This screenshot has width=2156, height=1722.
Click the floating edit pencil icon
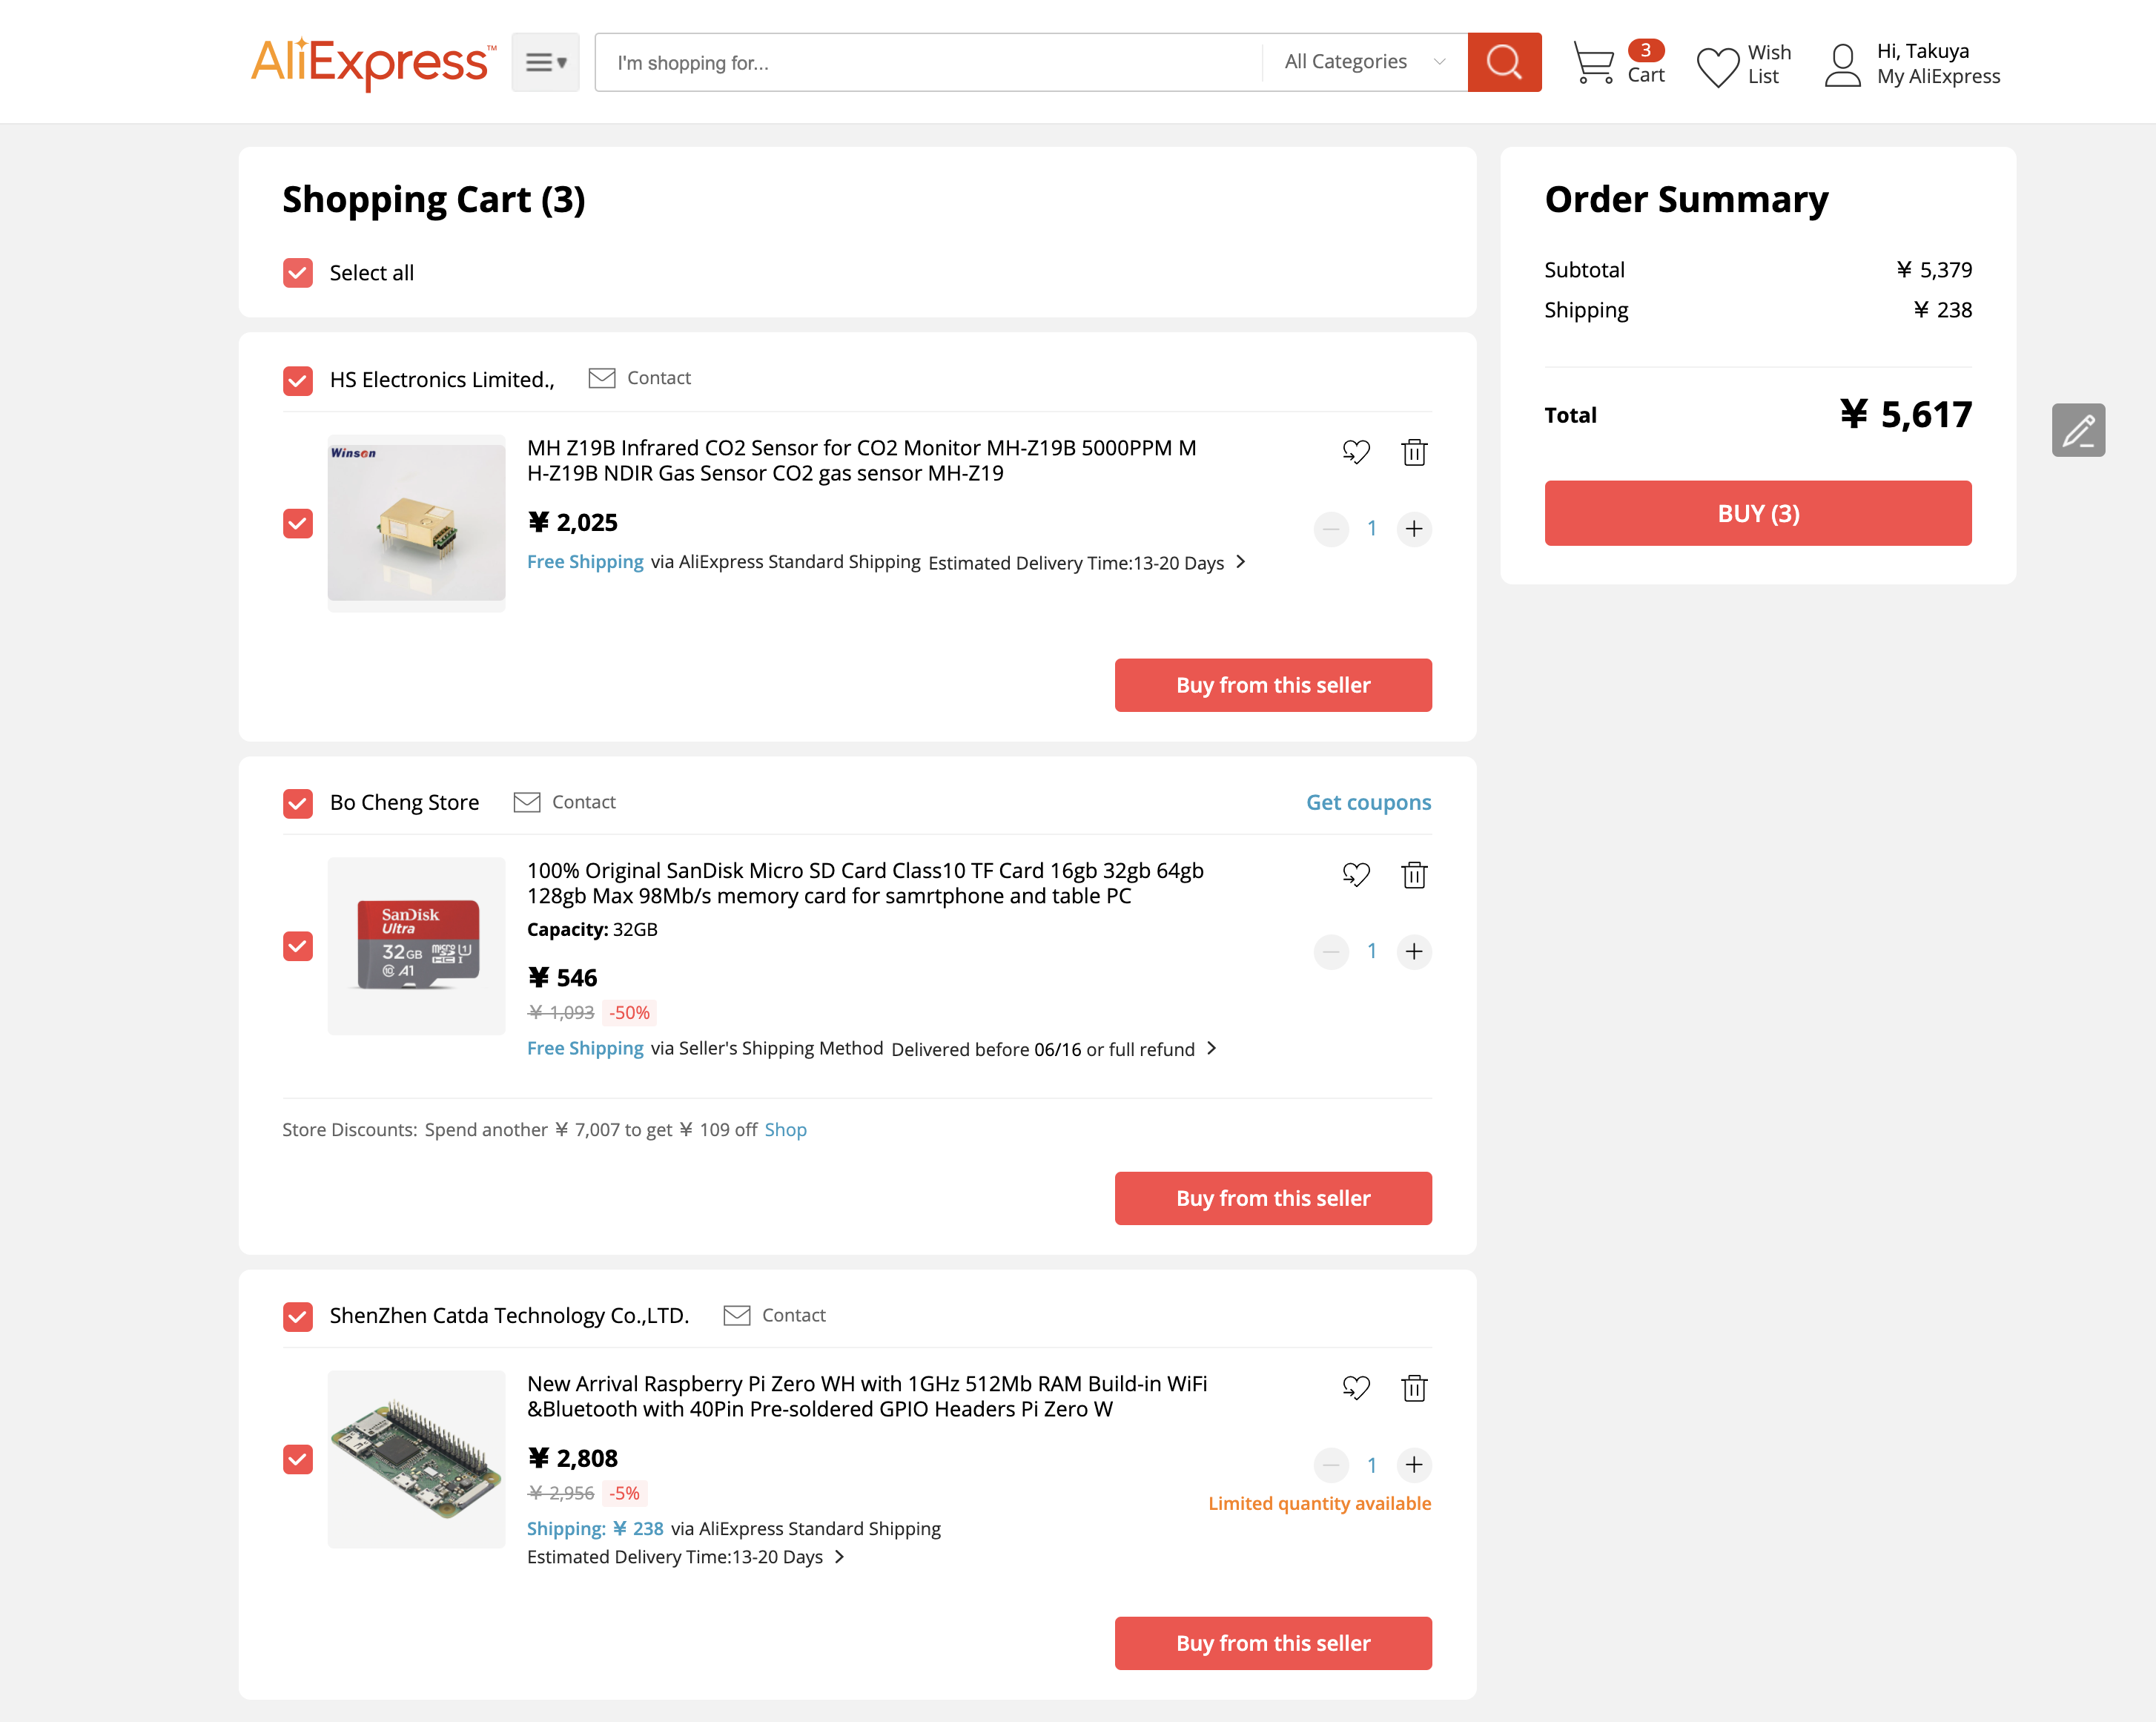click(x=2077, y=430)
